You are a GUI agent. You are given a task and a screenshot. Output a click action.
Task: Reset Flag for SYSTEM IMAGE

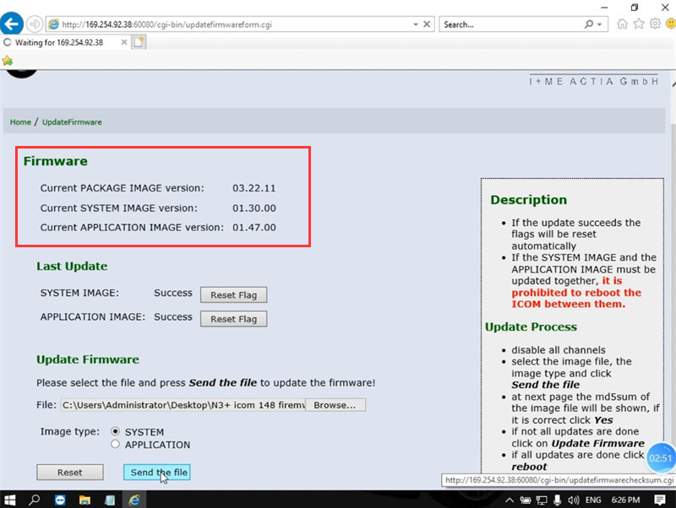234,295
